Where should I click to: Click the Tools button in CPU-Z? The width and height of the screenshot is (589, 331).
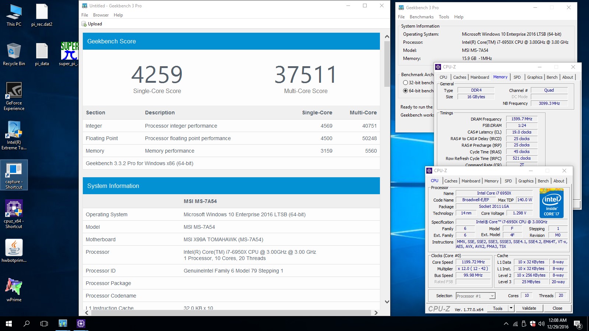point(498,308)
